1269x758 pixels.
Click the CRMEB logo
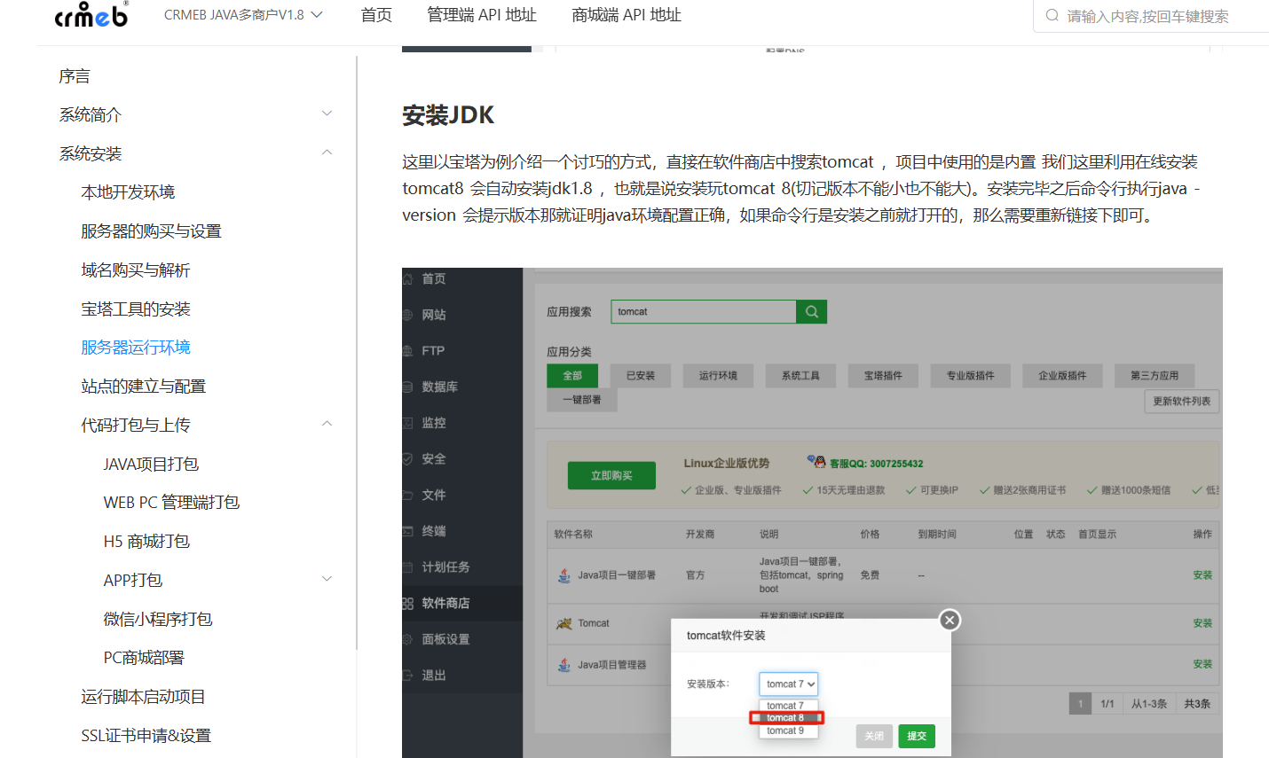(x=91, y=14)
